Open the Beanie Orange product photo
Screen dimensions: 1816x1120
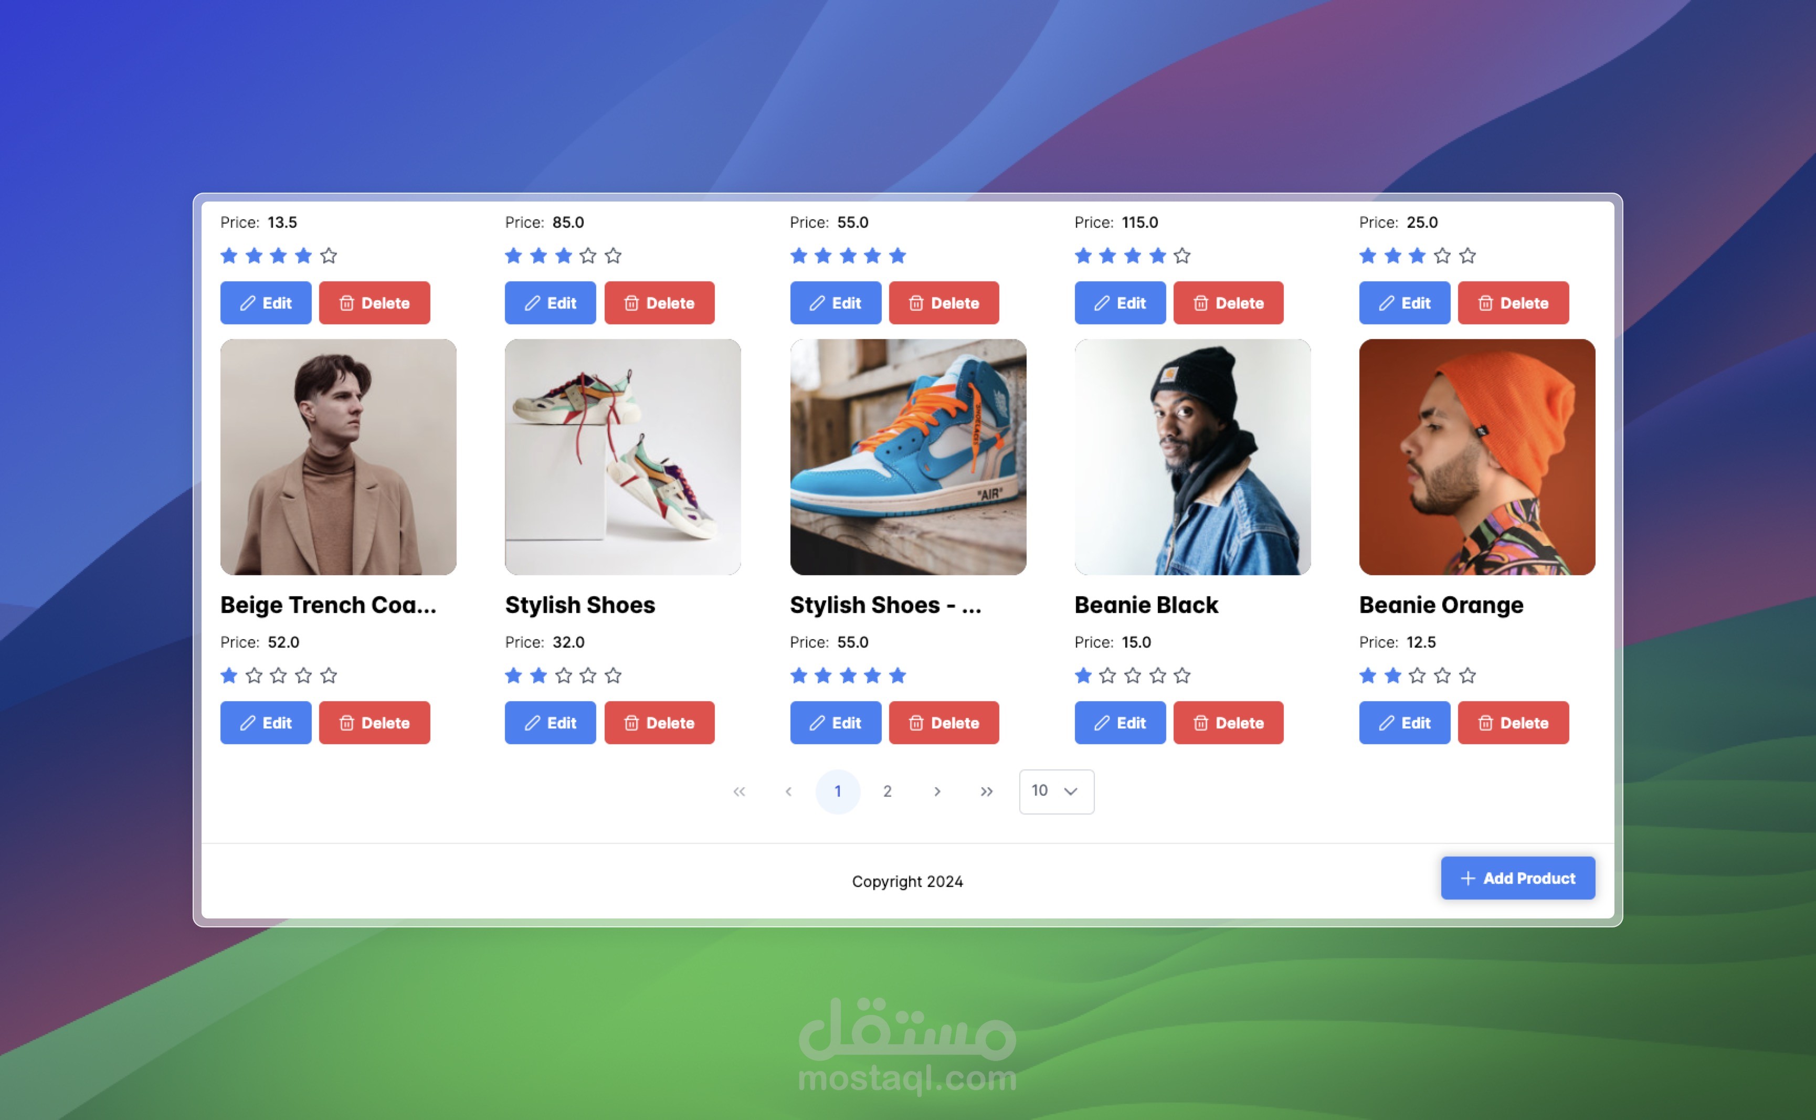[x=1477, y=457]
